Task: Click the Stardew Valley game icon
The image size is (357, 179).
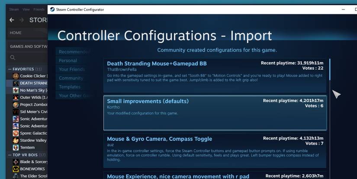Action: tap(16, 140)
